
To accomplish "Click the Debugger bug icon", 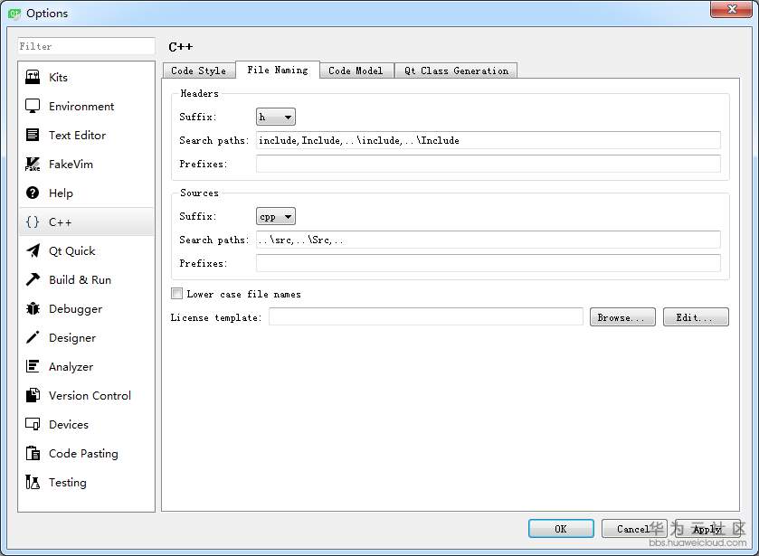I will click(33, 308).
